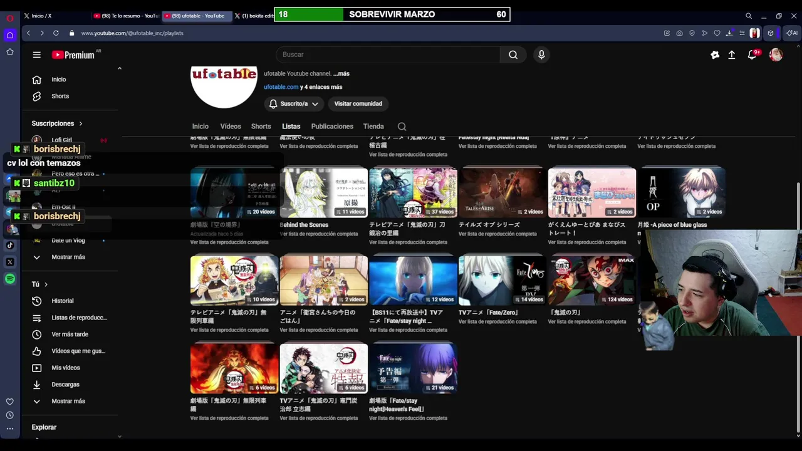Switch to the Te lo resumo YouTube tab
This screenshot has height=451, width=802.
tap(125, 16)
